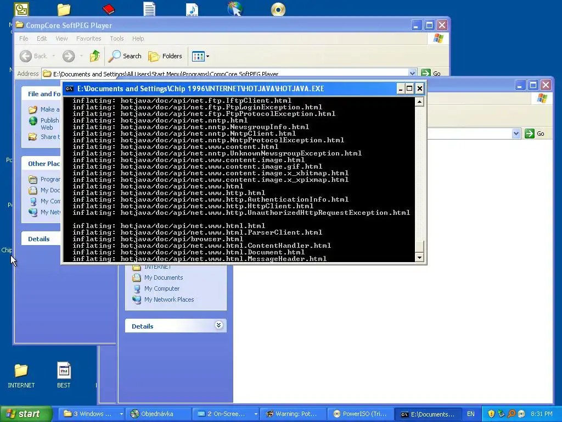Select the text document desktop icon
This screenshot has width=562, height=422.
pyautogui.click(x=149, y=9)
